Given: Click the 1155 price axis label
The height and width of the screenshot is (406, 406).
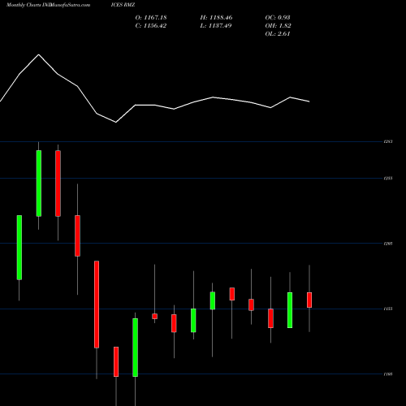Looking at the screenshot, I should coord(388,309).
